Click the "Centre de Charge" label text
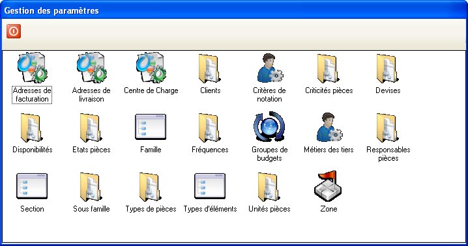Viewport: 468px width, 246px height. (x=151, y=90)
